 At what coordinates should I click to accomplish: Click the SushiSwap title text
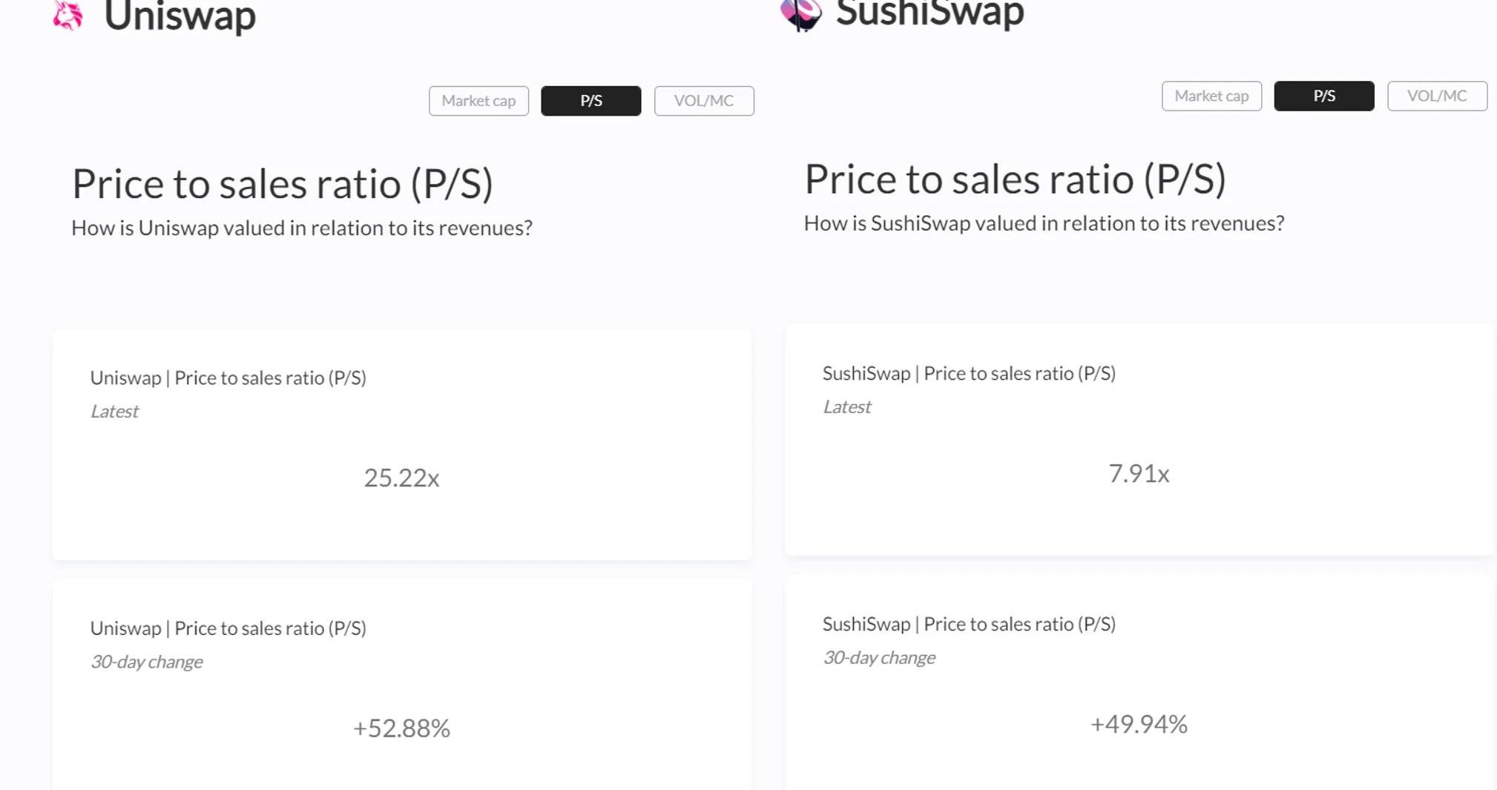(929, 13)
